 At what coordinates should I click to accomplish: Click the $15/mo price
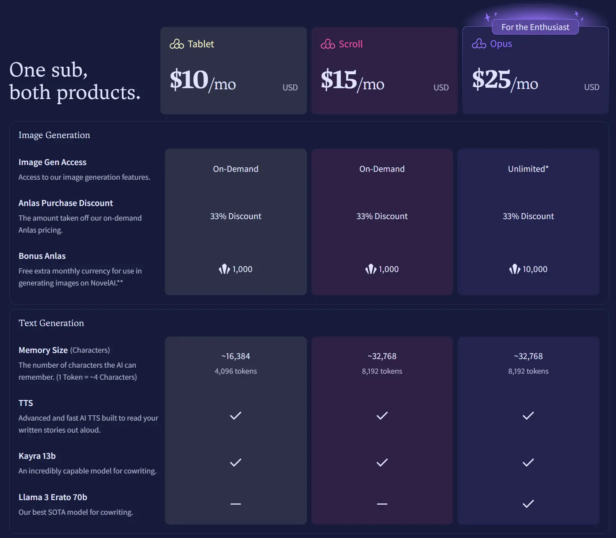(x=353, y=80)
